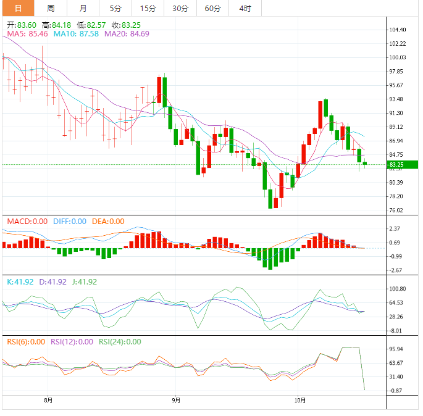
Task: Click the MA5: 85.46 label
Action: tap(27, 34)
